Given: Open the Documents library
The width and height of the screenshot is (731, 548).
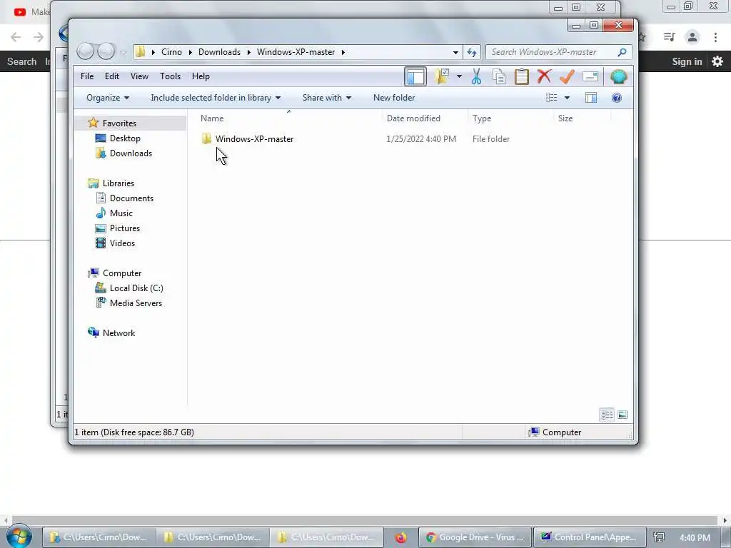Looking at the screenshot, I should [131, 198].
